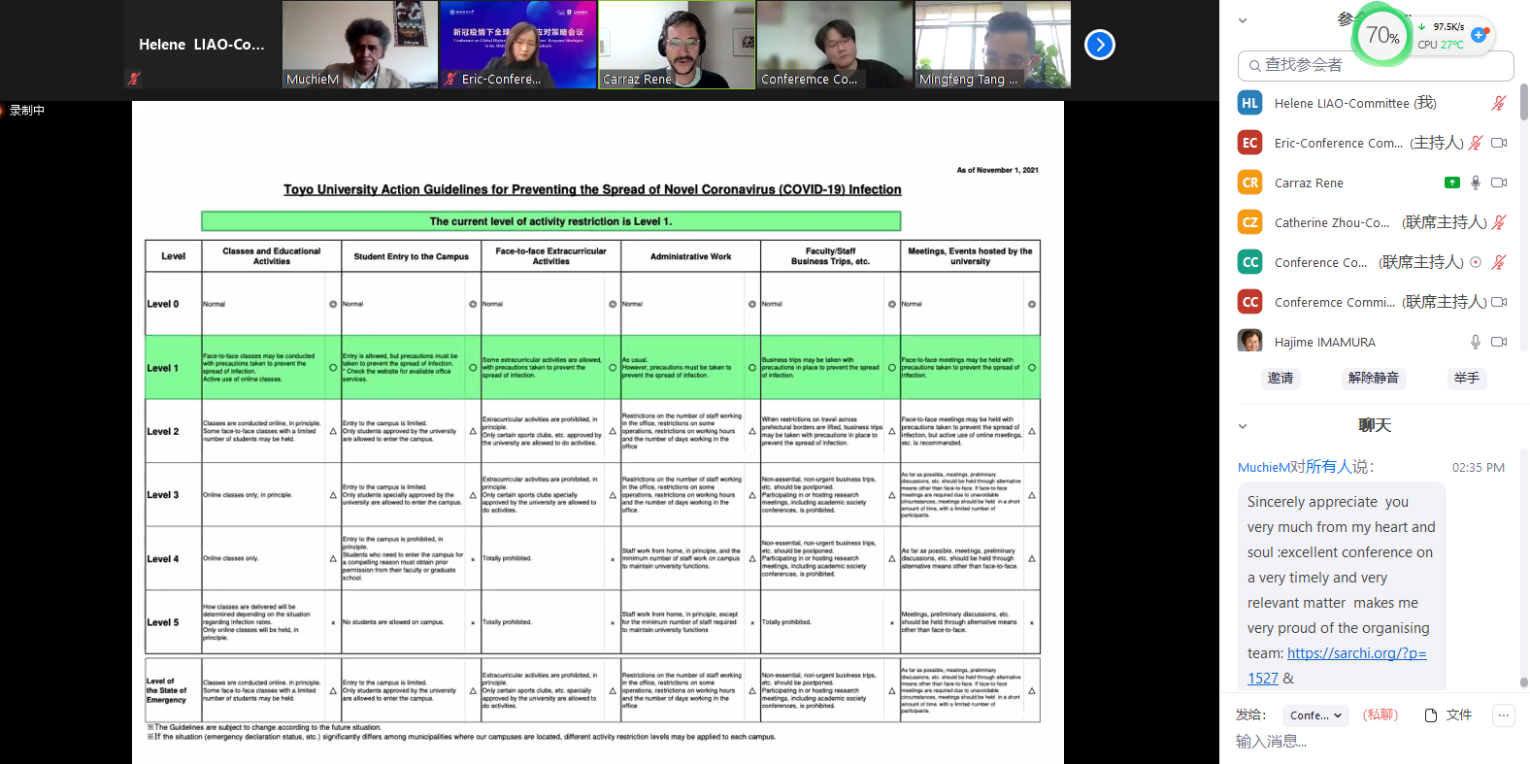
Task: Show next page of video thumbnails
Action: point(1099,45)
